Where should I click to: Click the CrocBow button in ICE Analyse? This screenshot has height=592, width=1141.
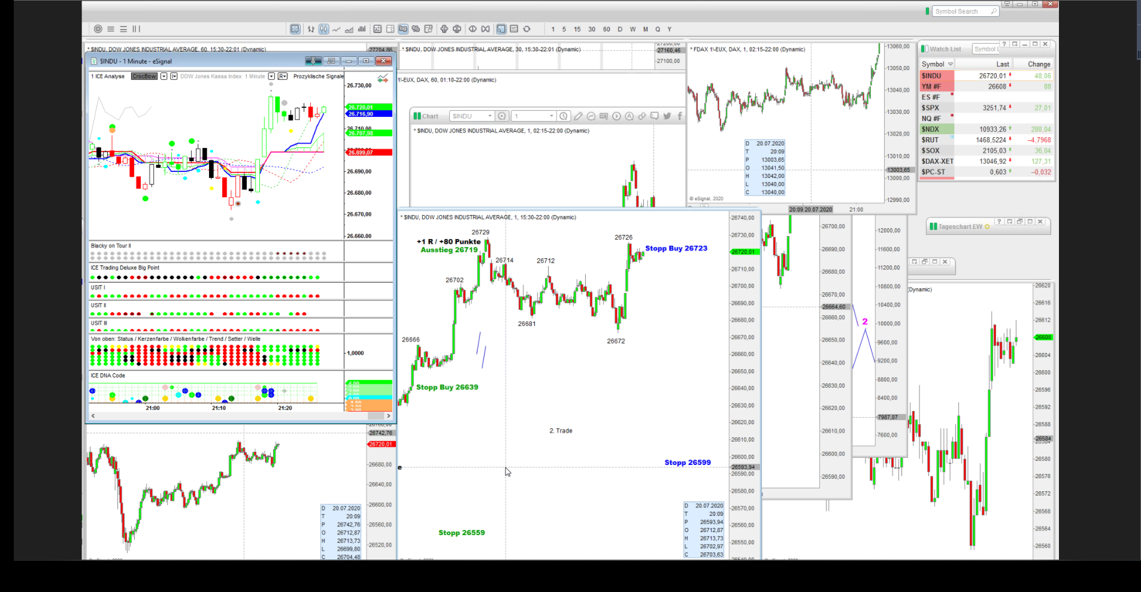pos(144,77)
